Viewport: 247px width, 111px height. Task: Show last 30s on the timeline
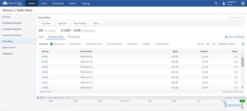pyautogui.click(x=244, y=98)
